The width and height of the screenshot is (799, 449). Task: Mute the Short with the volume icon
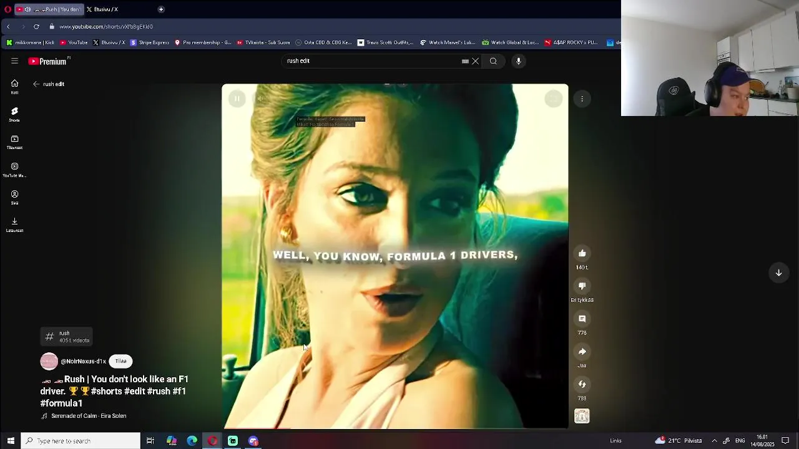[260, 99]
